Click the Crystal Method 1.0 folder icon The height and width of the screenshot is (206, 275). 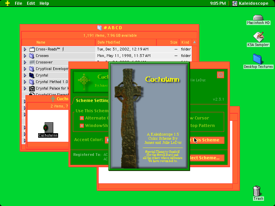tap(32, 82)
